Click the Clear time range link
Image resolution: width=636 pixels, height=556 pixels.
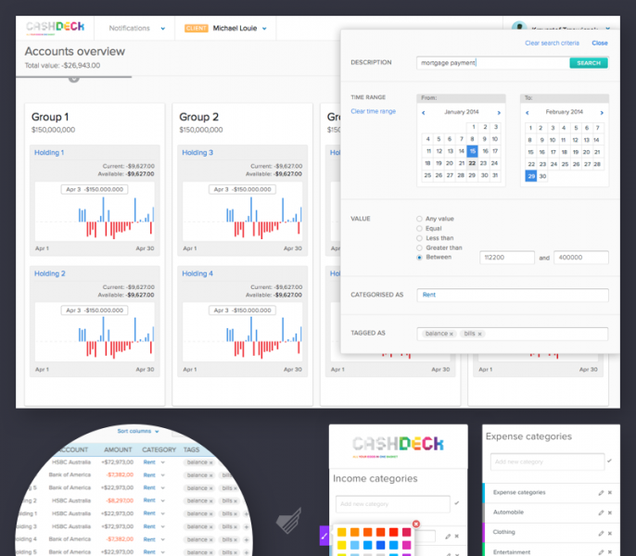coord(373,111)
